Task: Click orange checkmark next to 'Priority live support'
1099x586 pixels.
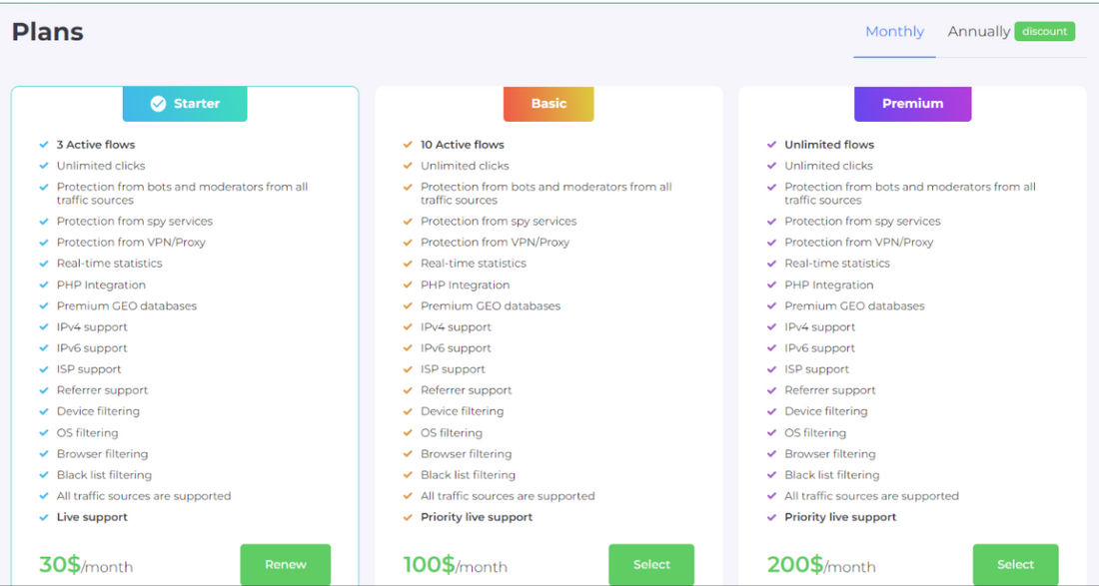Action: tap(408, 517)
